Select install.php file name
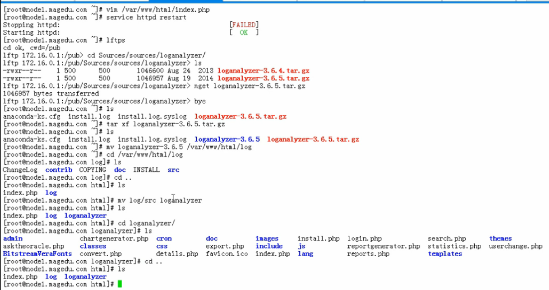This screenshot has width=549, height=290. [x=319, y=239]
